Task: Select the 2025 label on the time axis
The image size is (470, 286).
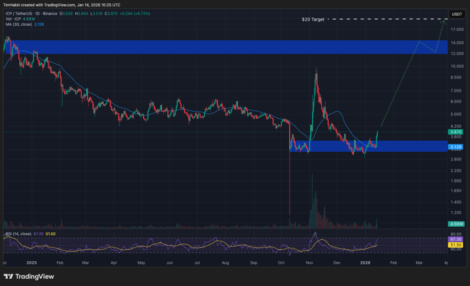Action: click(32, 263)
